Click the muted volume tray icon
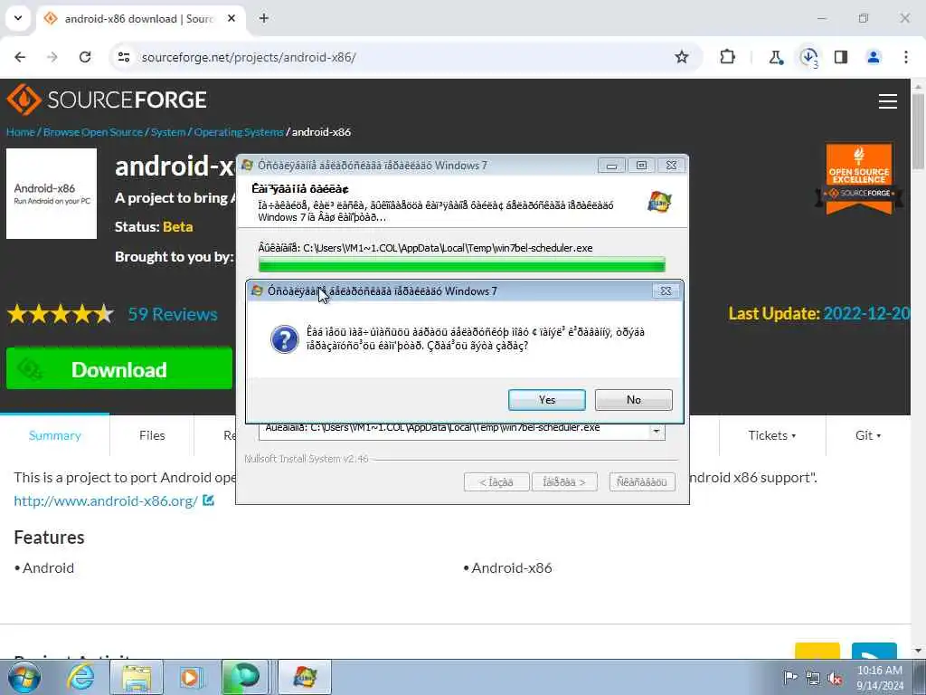926x695 pixels. pos(835,678)
